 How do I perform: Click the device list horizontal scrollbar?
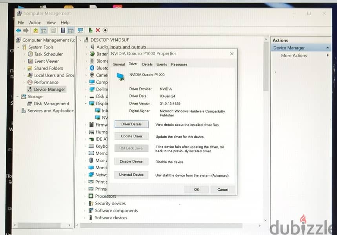click(161, 226)
